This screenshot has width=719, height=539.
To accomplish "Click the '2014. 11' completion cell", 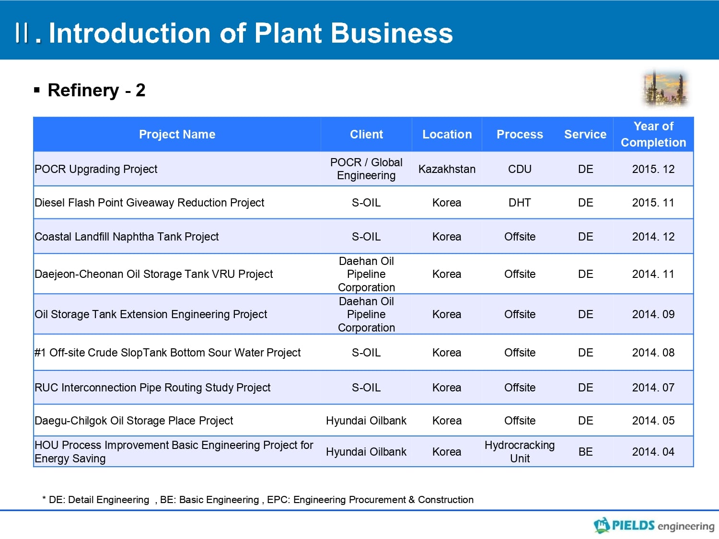I will (x=653, y=274).
